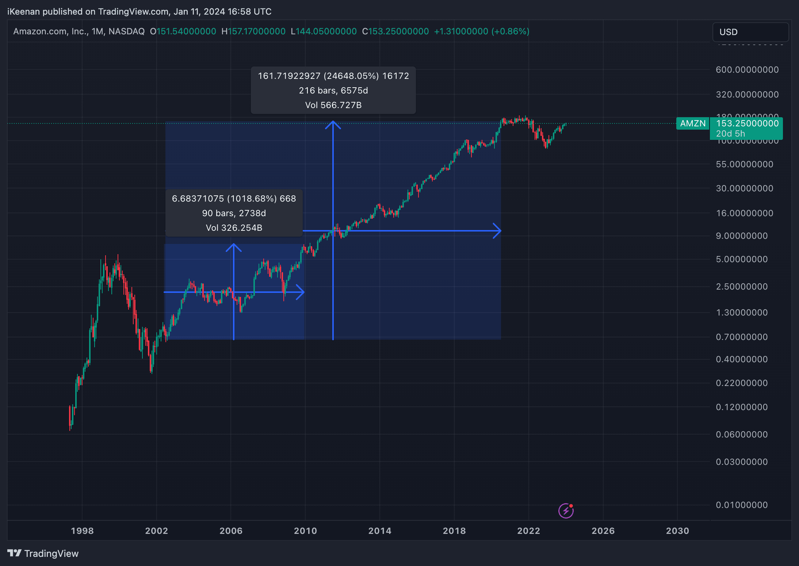The image size is (799, 566).
Task: Click the 153.25000000 current price label
Action: point(748,123)
